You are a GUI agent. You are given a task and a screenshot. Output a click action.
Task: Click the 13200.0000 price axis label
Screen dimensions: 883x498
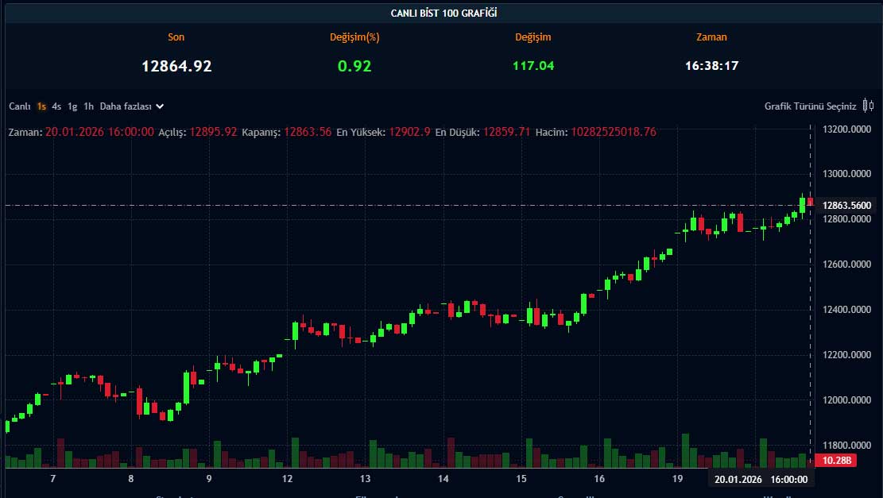pos(850,129)
